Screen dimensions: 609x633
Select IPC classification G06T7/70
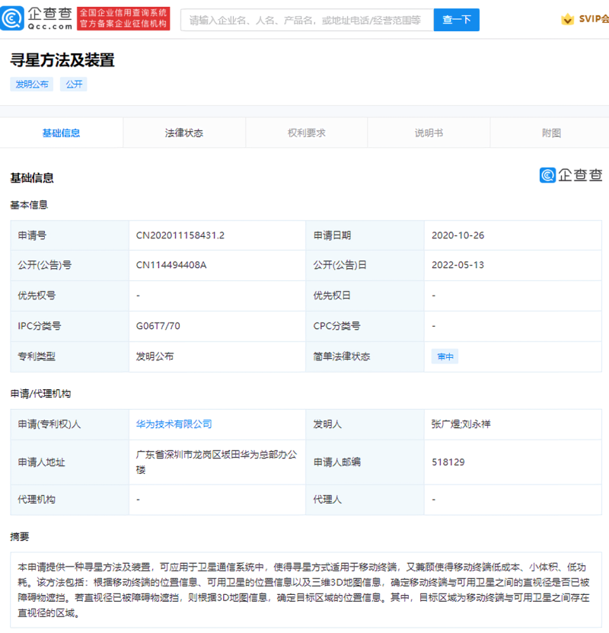[x=158, y=326]
